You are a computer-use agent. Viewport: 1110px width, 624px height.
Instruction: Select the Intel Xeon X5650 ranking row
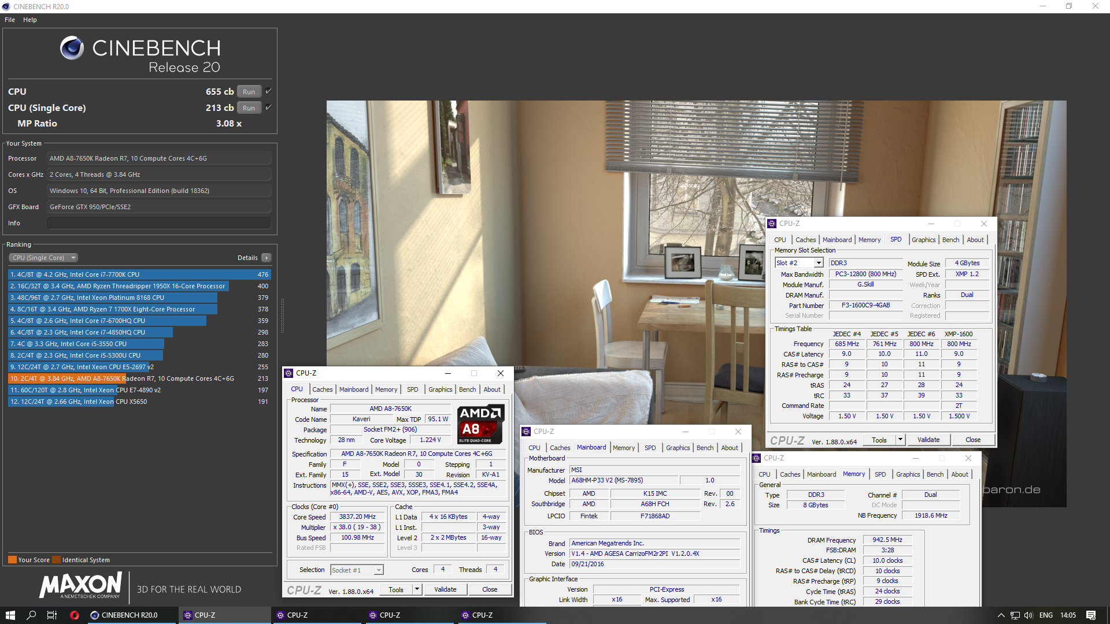click(x=139, y=402)
